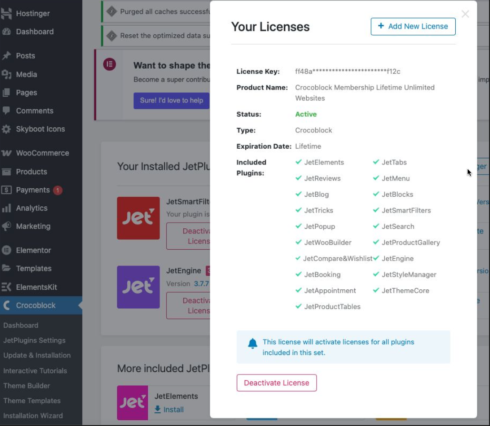The height and width of the screenshot is (426, 490).
Task: Click the ElementsKit icon in sidebar
Action: [x=6, y=287]
